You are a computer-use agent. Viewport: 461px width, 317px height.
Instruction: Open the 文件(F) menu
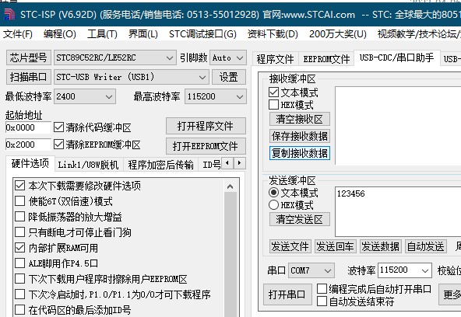tap(18, 34)
